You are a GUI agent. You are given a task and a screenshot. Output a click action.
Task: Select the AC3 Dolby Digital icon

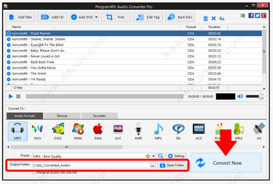tap(199, 131)
